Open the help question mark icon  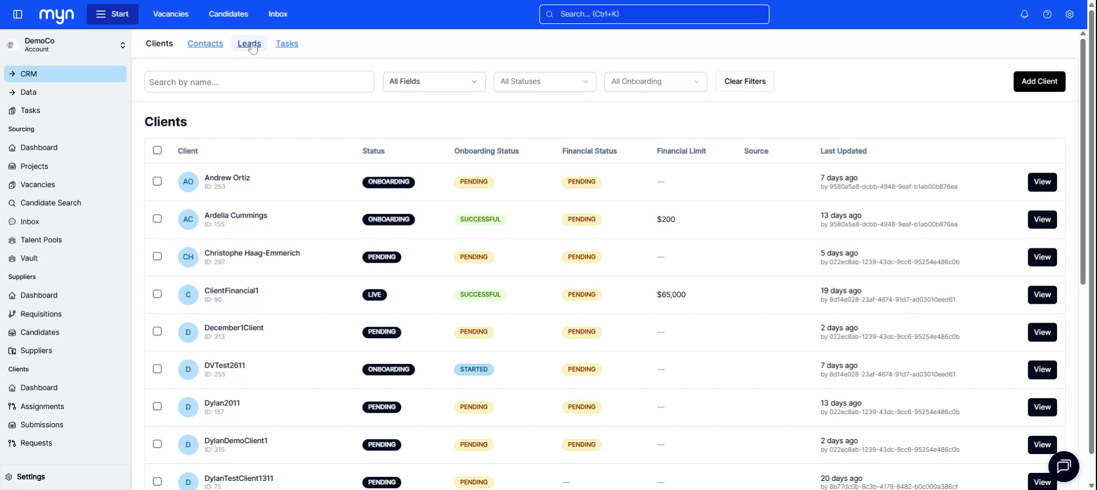click(x=1047, y=14)
